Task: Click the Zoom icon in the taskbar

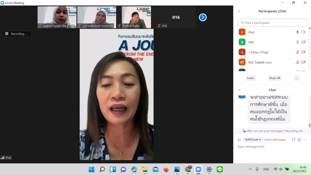Action: [x=198, y=169]
